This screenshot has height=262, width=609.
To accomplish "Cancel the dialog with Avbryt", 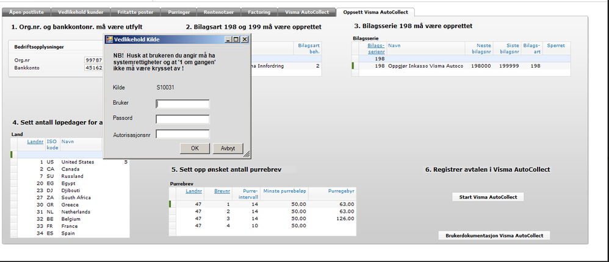I will [x=228, y=149].
